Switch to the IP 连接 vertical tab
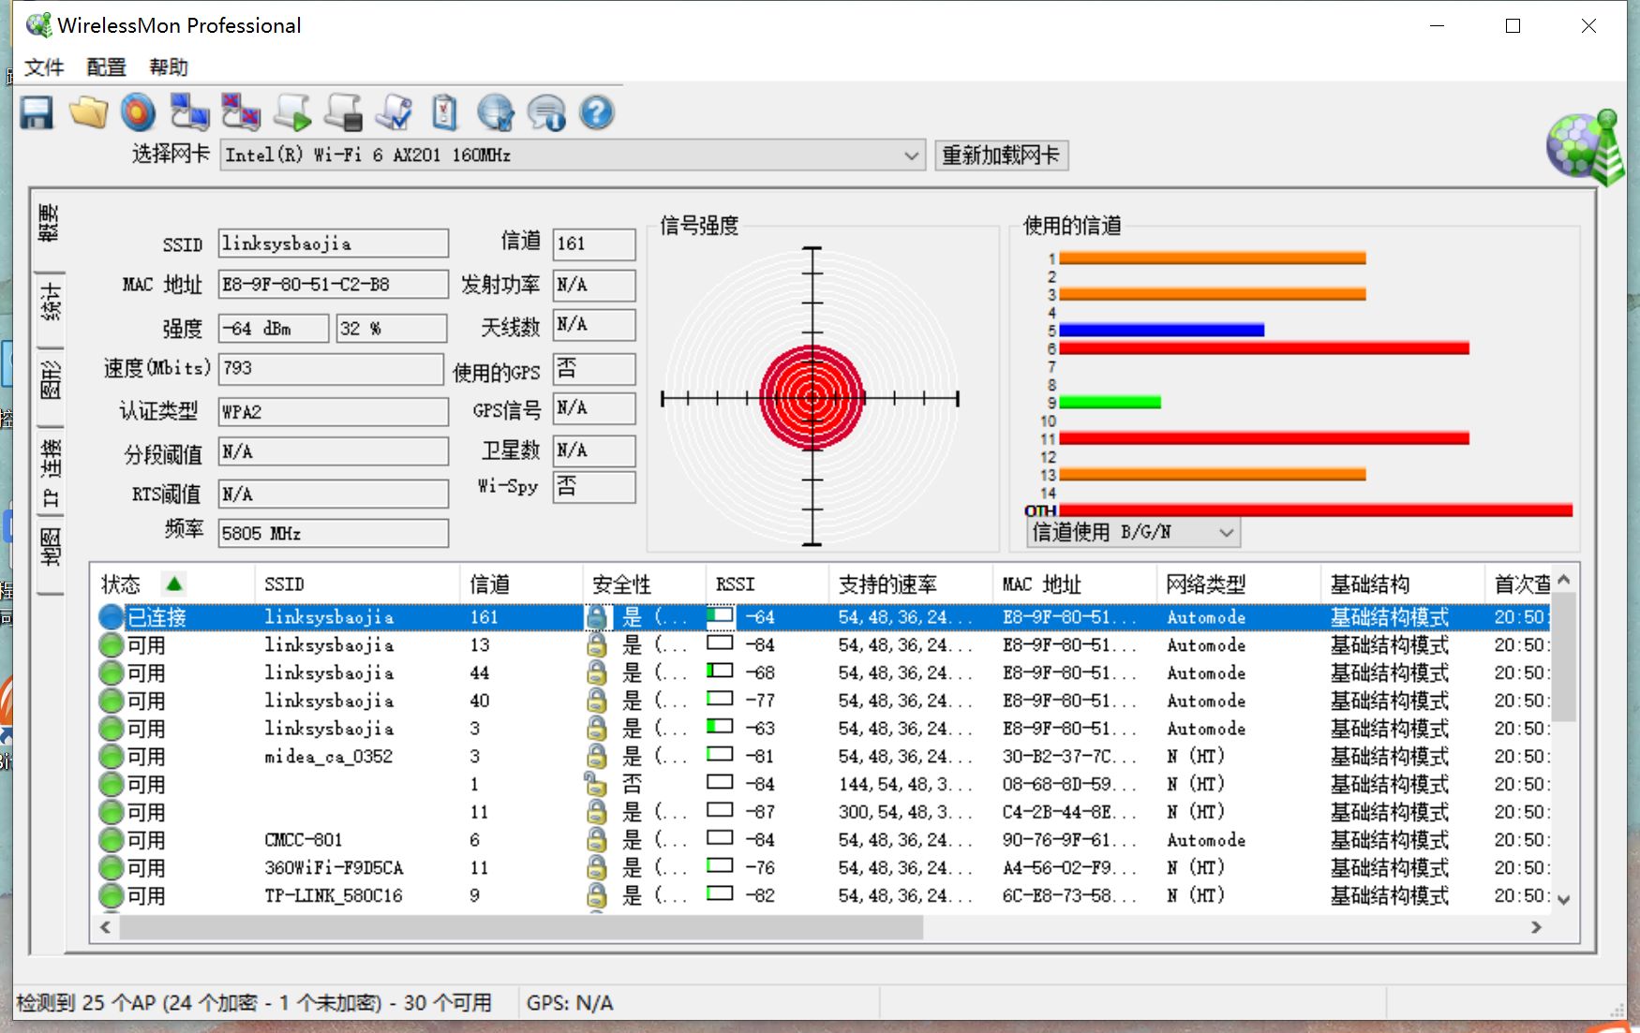This screenshot has width=1640, height=1033. point(50,473)
